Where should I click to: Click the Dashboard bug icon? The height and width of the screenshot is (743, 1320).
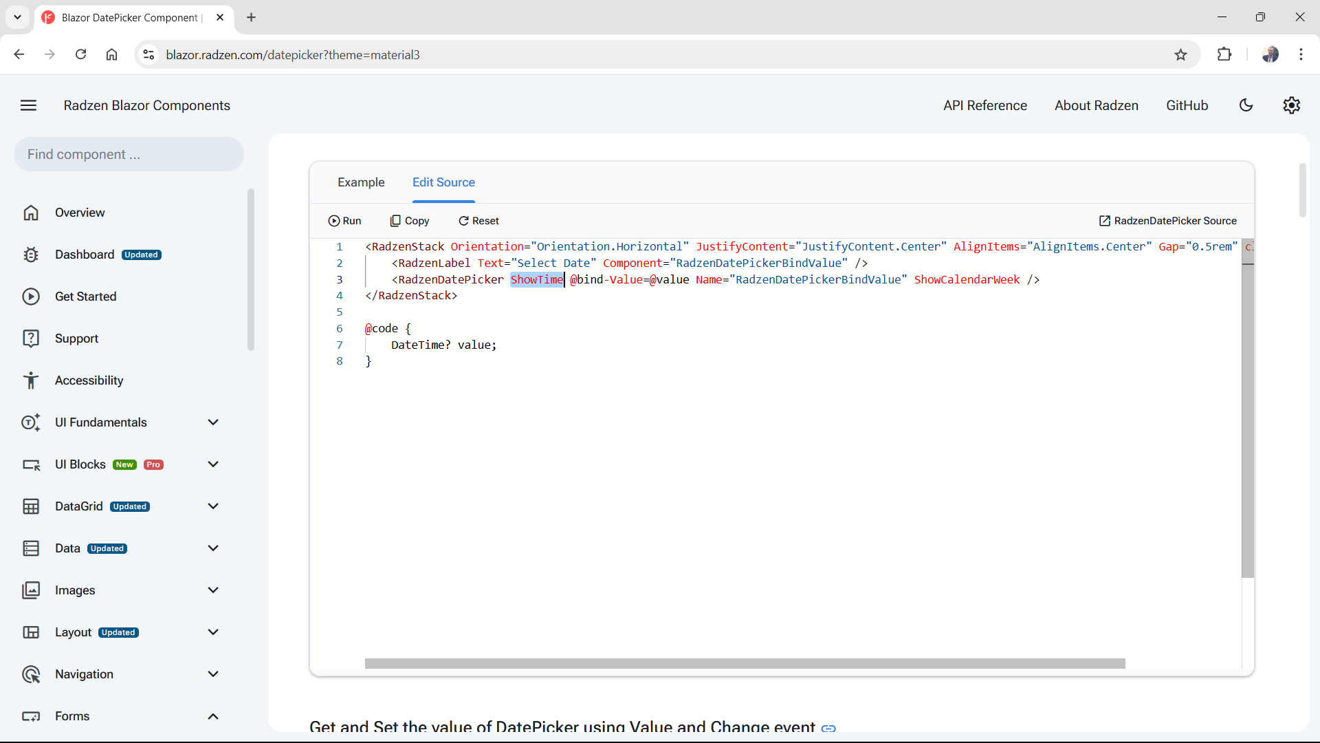[31, 255]
